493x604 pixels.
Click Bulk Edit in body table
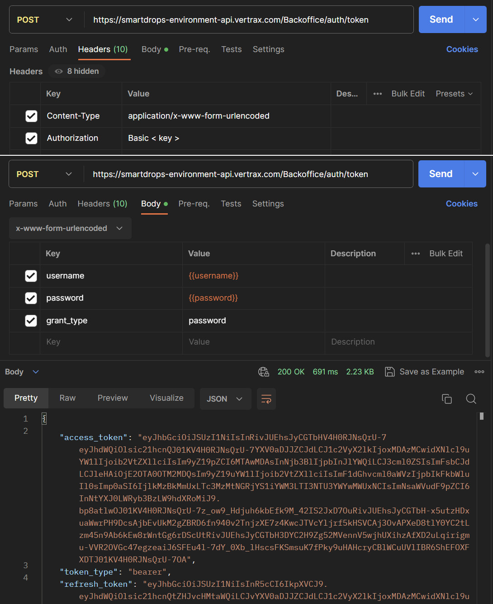click(446, 254)
